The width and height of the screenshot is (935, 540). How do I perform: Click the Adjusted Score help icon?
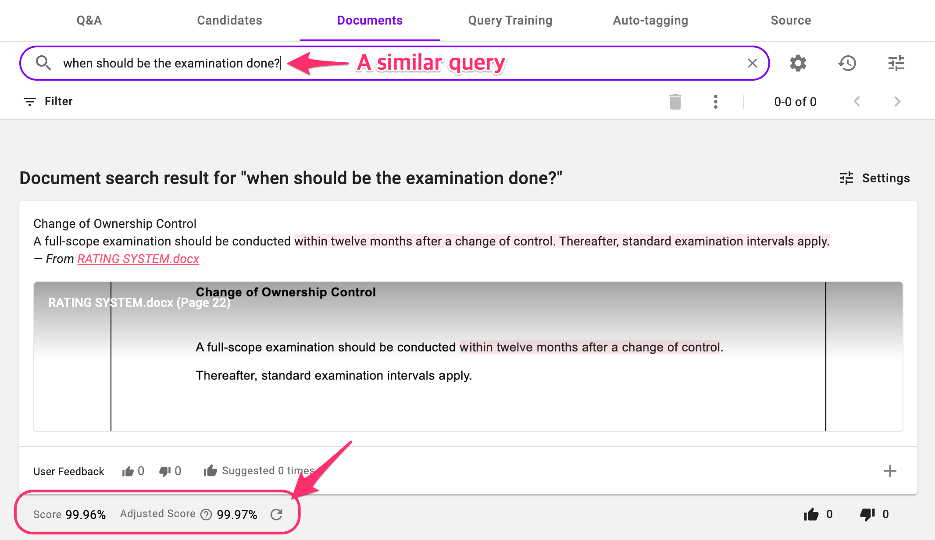coord(206,515)
